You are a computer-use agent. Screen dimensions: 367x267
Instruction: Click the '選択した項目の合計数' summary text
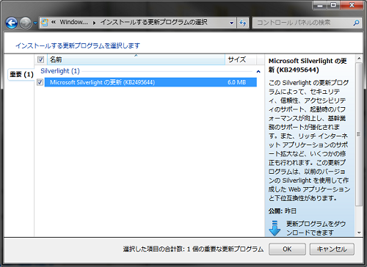coord(193,249)
